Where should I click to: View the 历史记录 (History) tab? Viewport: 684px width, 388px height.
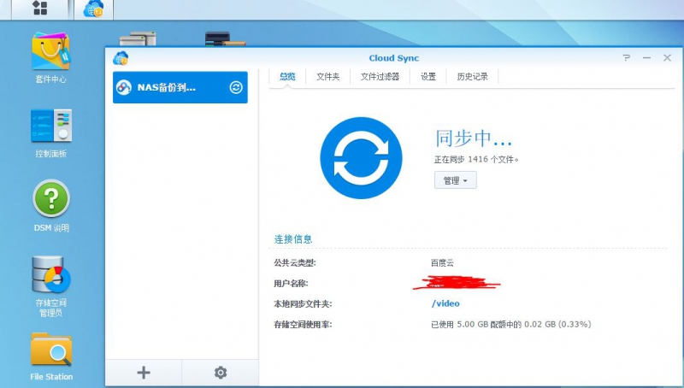[x=472, y=77]
